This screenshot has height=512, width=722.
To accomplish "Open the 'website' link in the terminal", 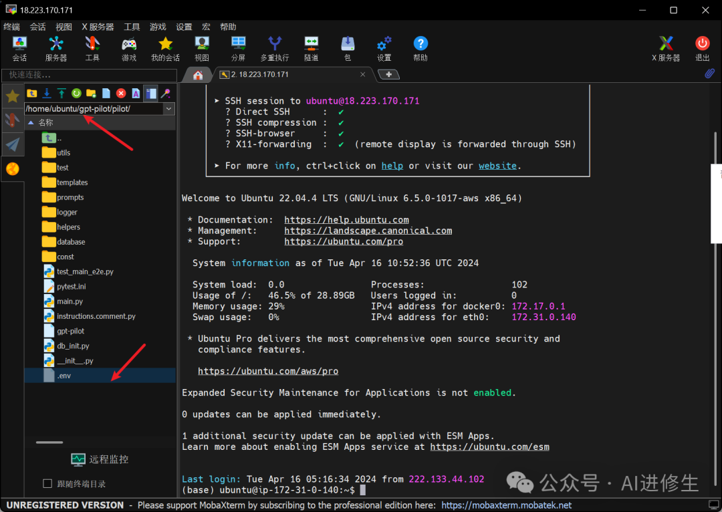I will pos(497,166).
